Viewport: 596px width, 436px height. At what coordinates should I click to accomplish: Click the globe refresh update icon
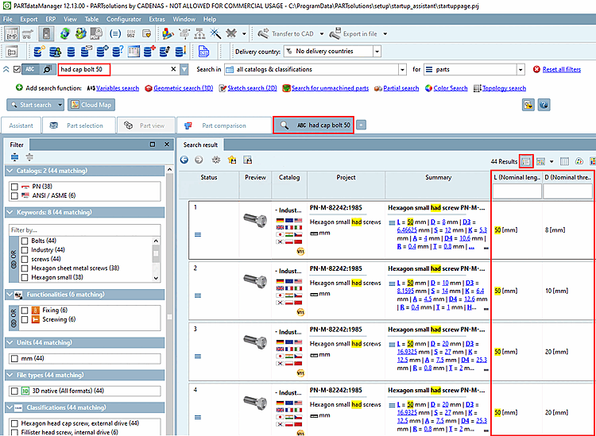point(65,34)
